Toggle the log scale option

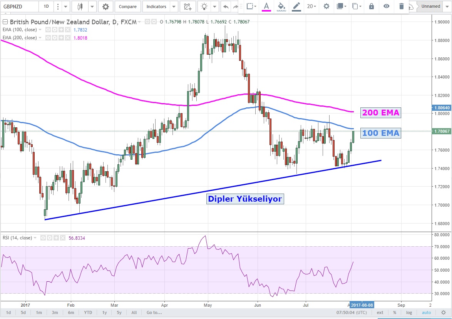(409, 312)
